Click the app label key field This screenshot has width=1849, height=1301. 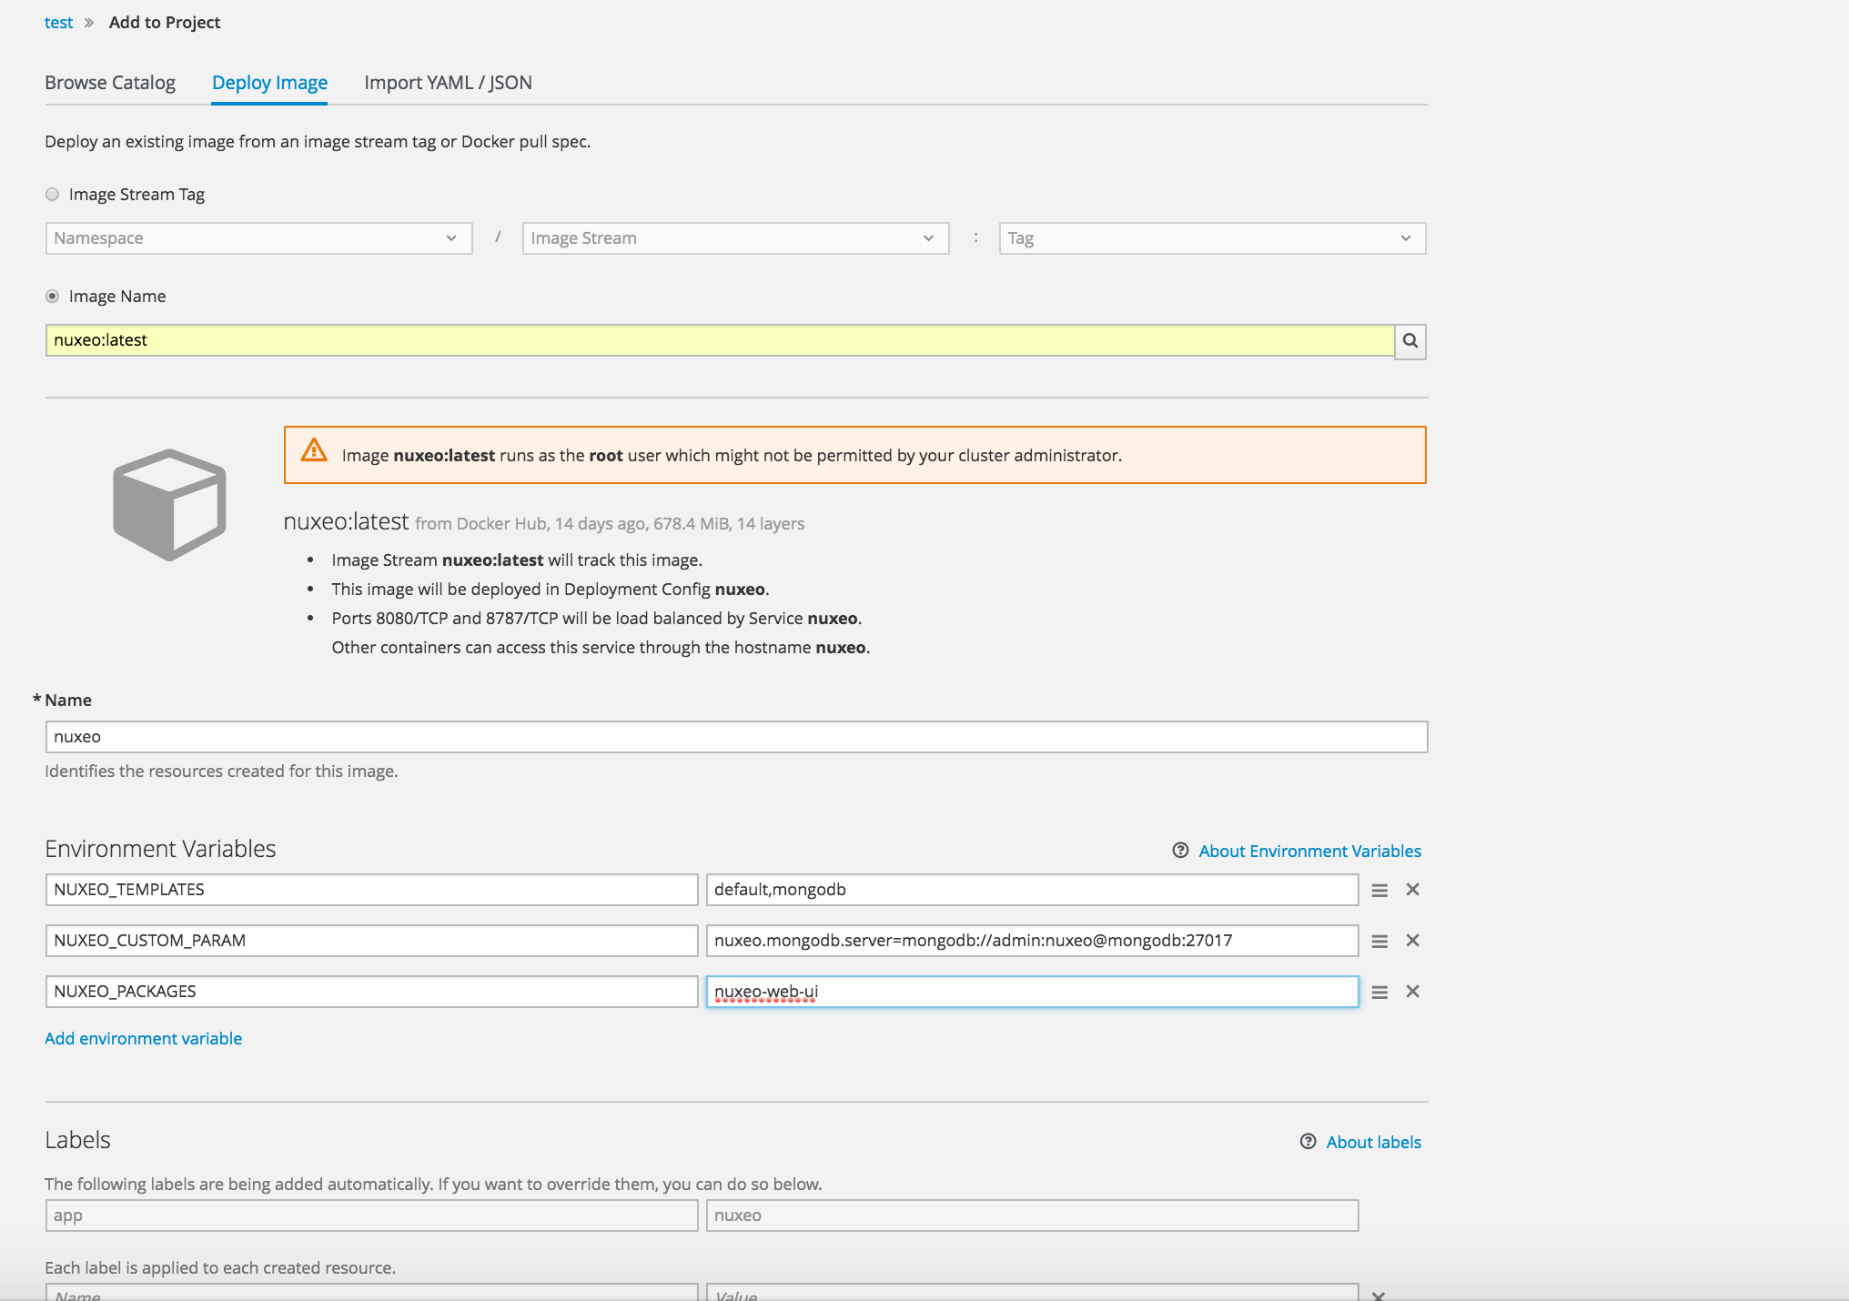pos(371,1215)
